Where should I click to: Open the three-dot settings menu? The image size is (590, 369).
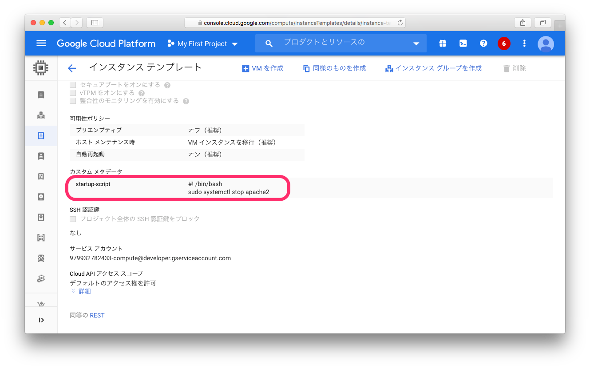coord(524,43)
